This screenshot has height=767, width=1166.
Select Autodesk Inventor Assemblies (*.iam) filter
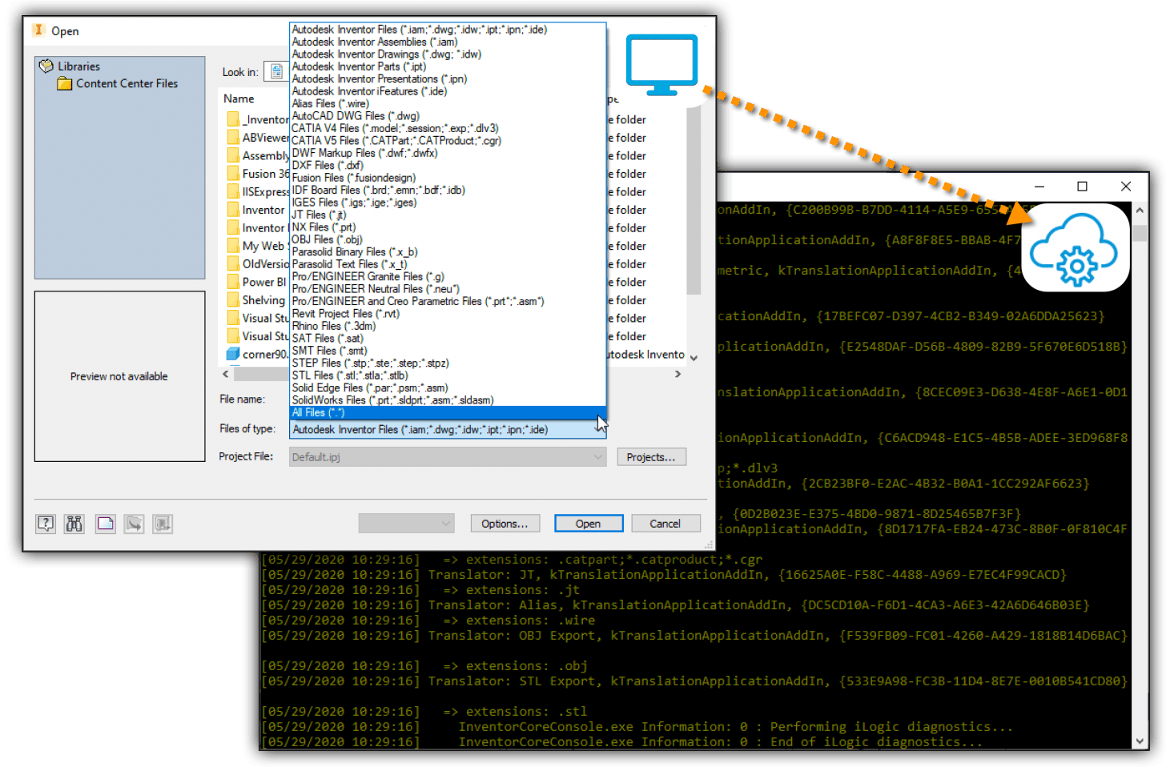pos(375,42)
